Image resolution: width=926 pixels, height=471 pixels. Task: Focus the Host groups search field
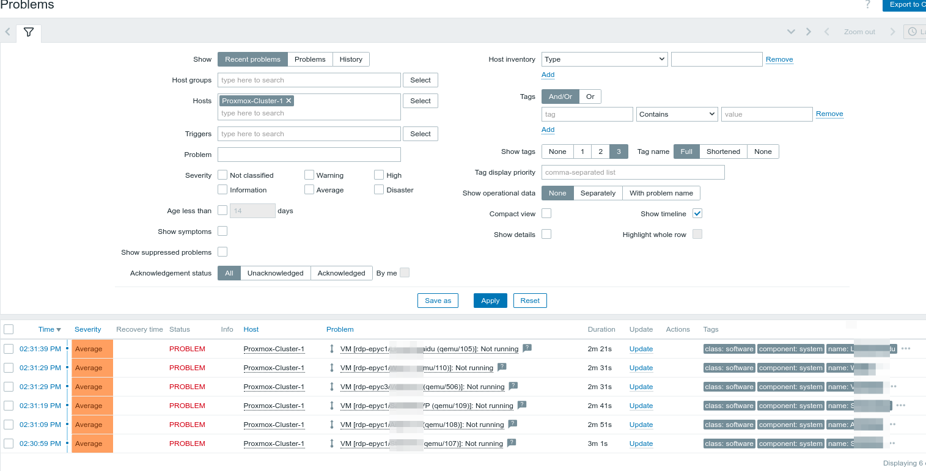point(309,80)
